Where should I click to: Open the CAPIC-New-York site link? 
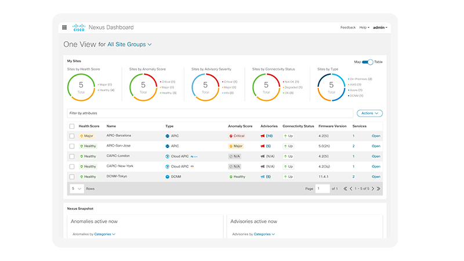click(376, 166)
